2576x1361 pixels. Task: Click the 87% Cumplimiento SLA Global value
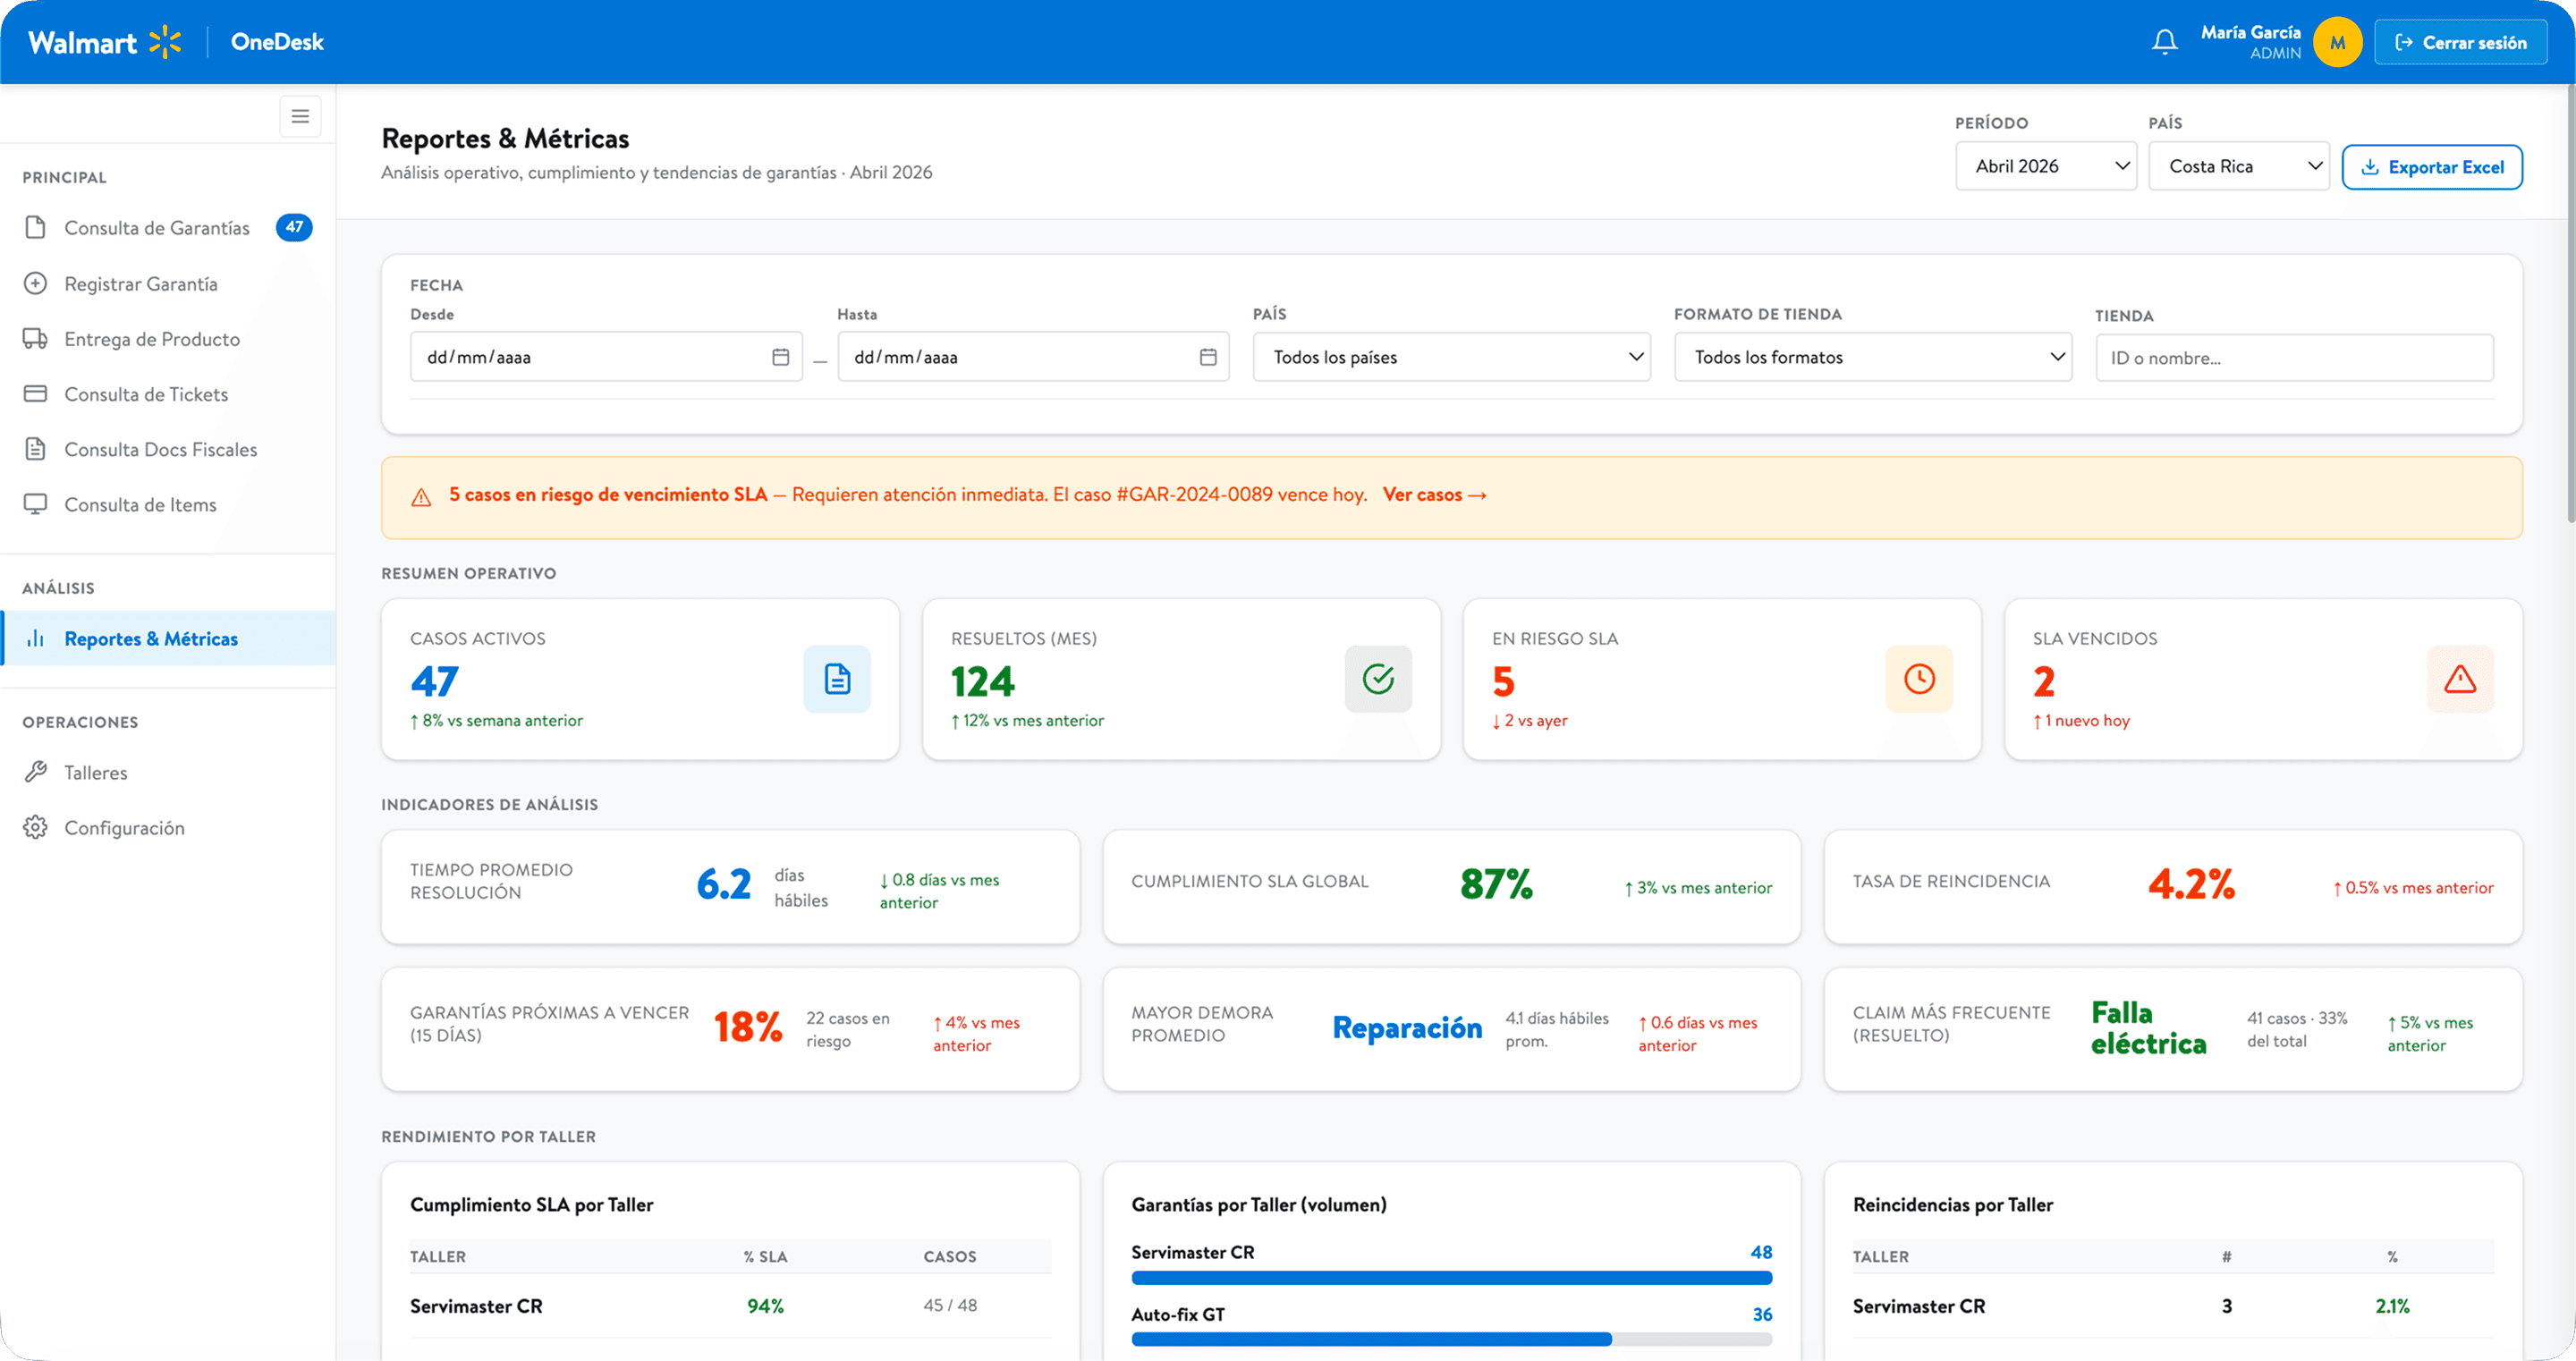(x=1496, y=884)
